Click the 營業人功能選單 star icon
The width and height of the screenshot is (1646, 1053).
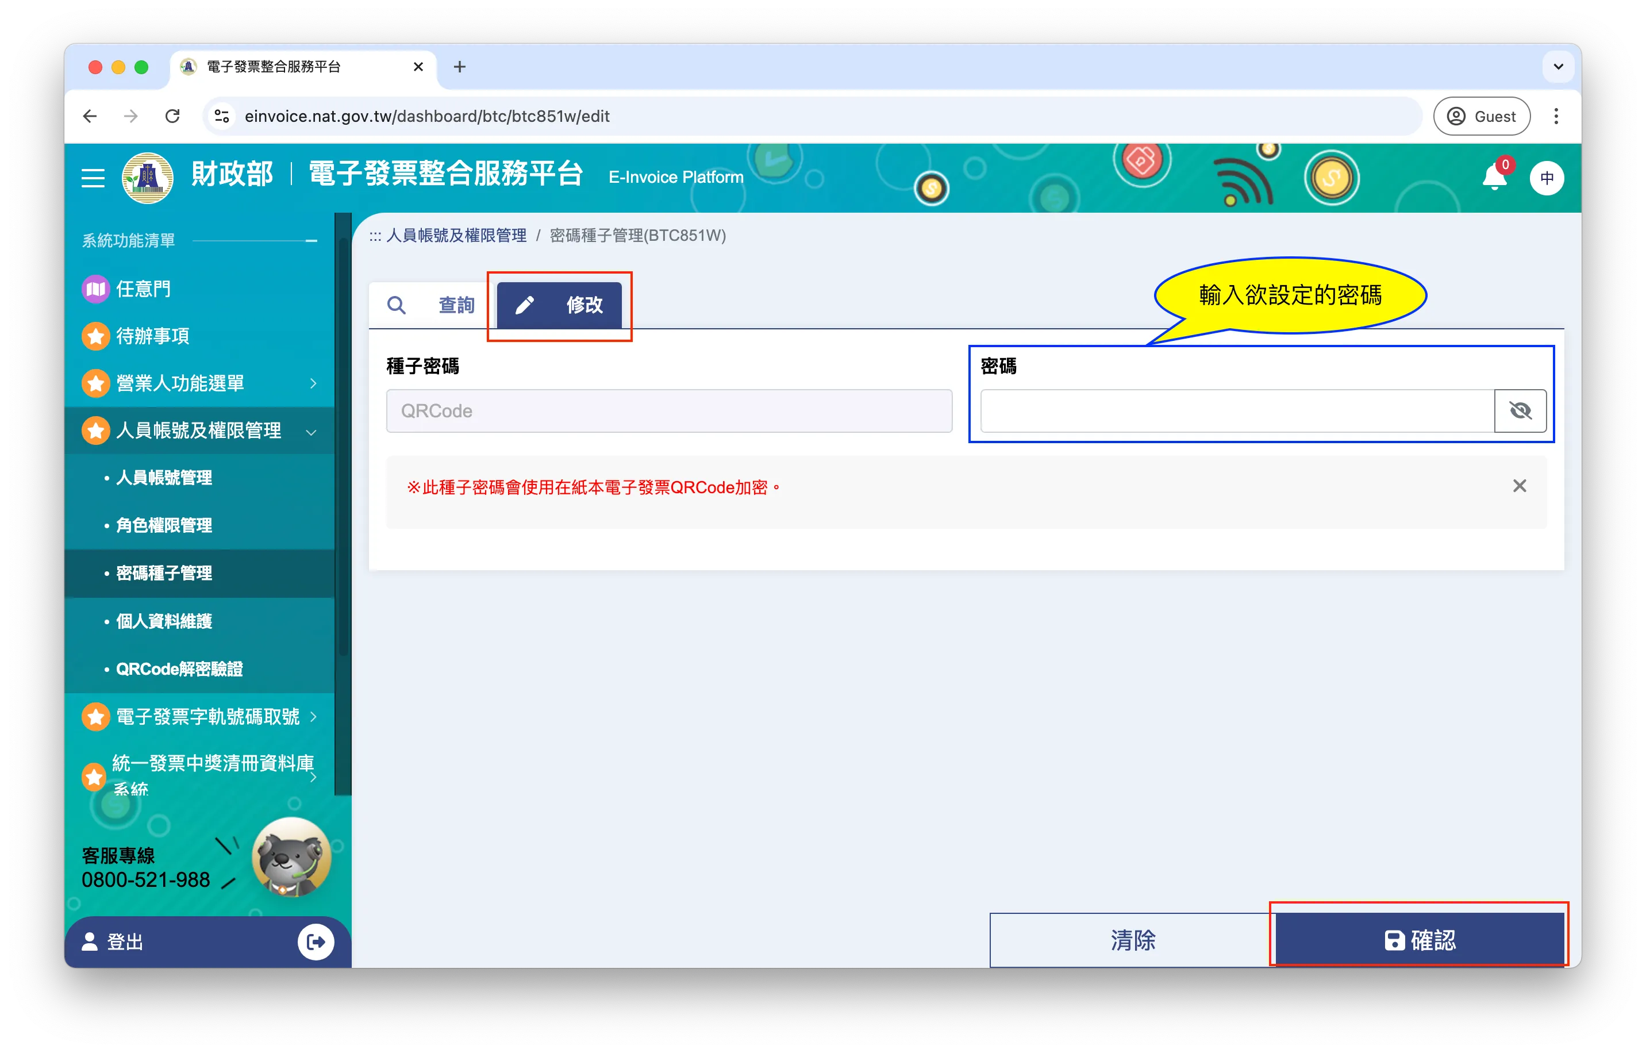pos(96,383)
